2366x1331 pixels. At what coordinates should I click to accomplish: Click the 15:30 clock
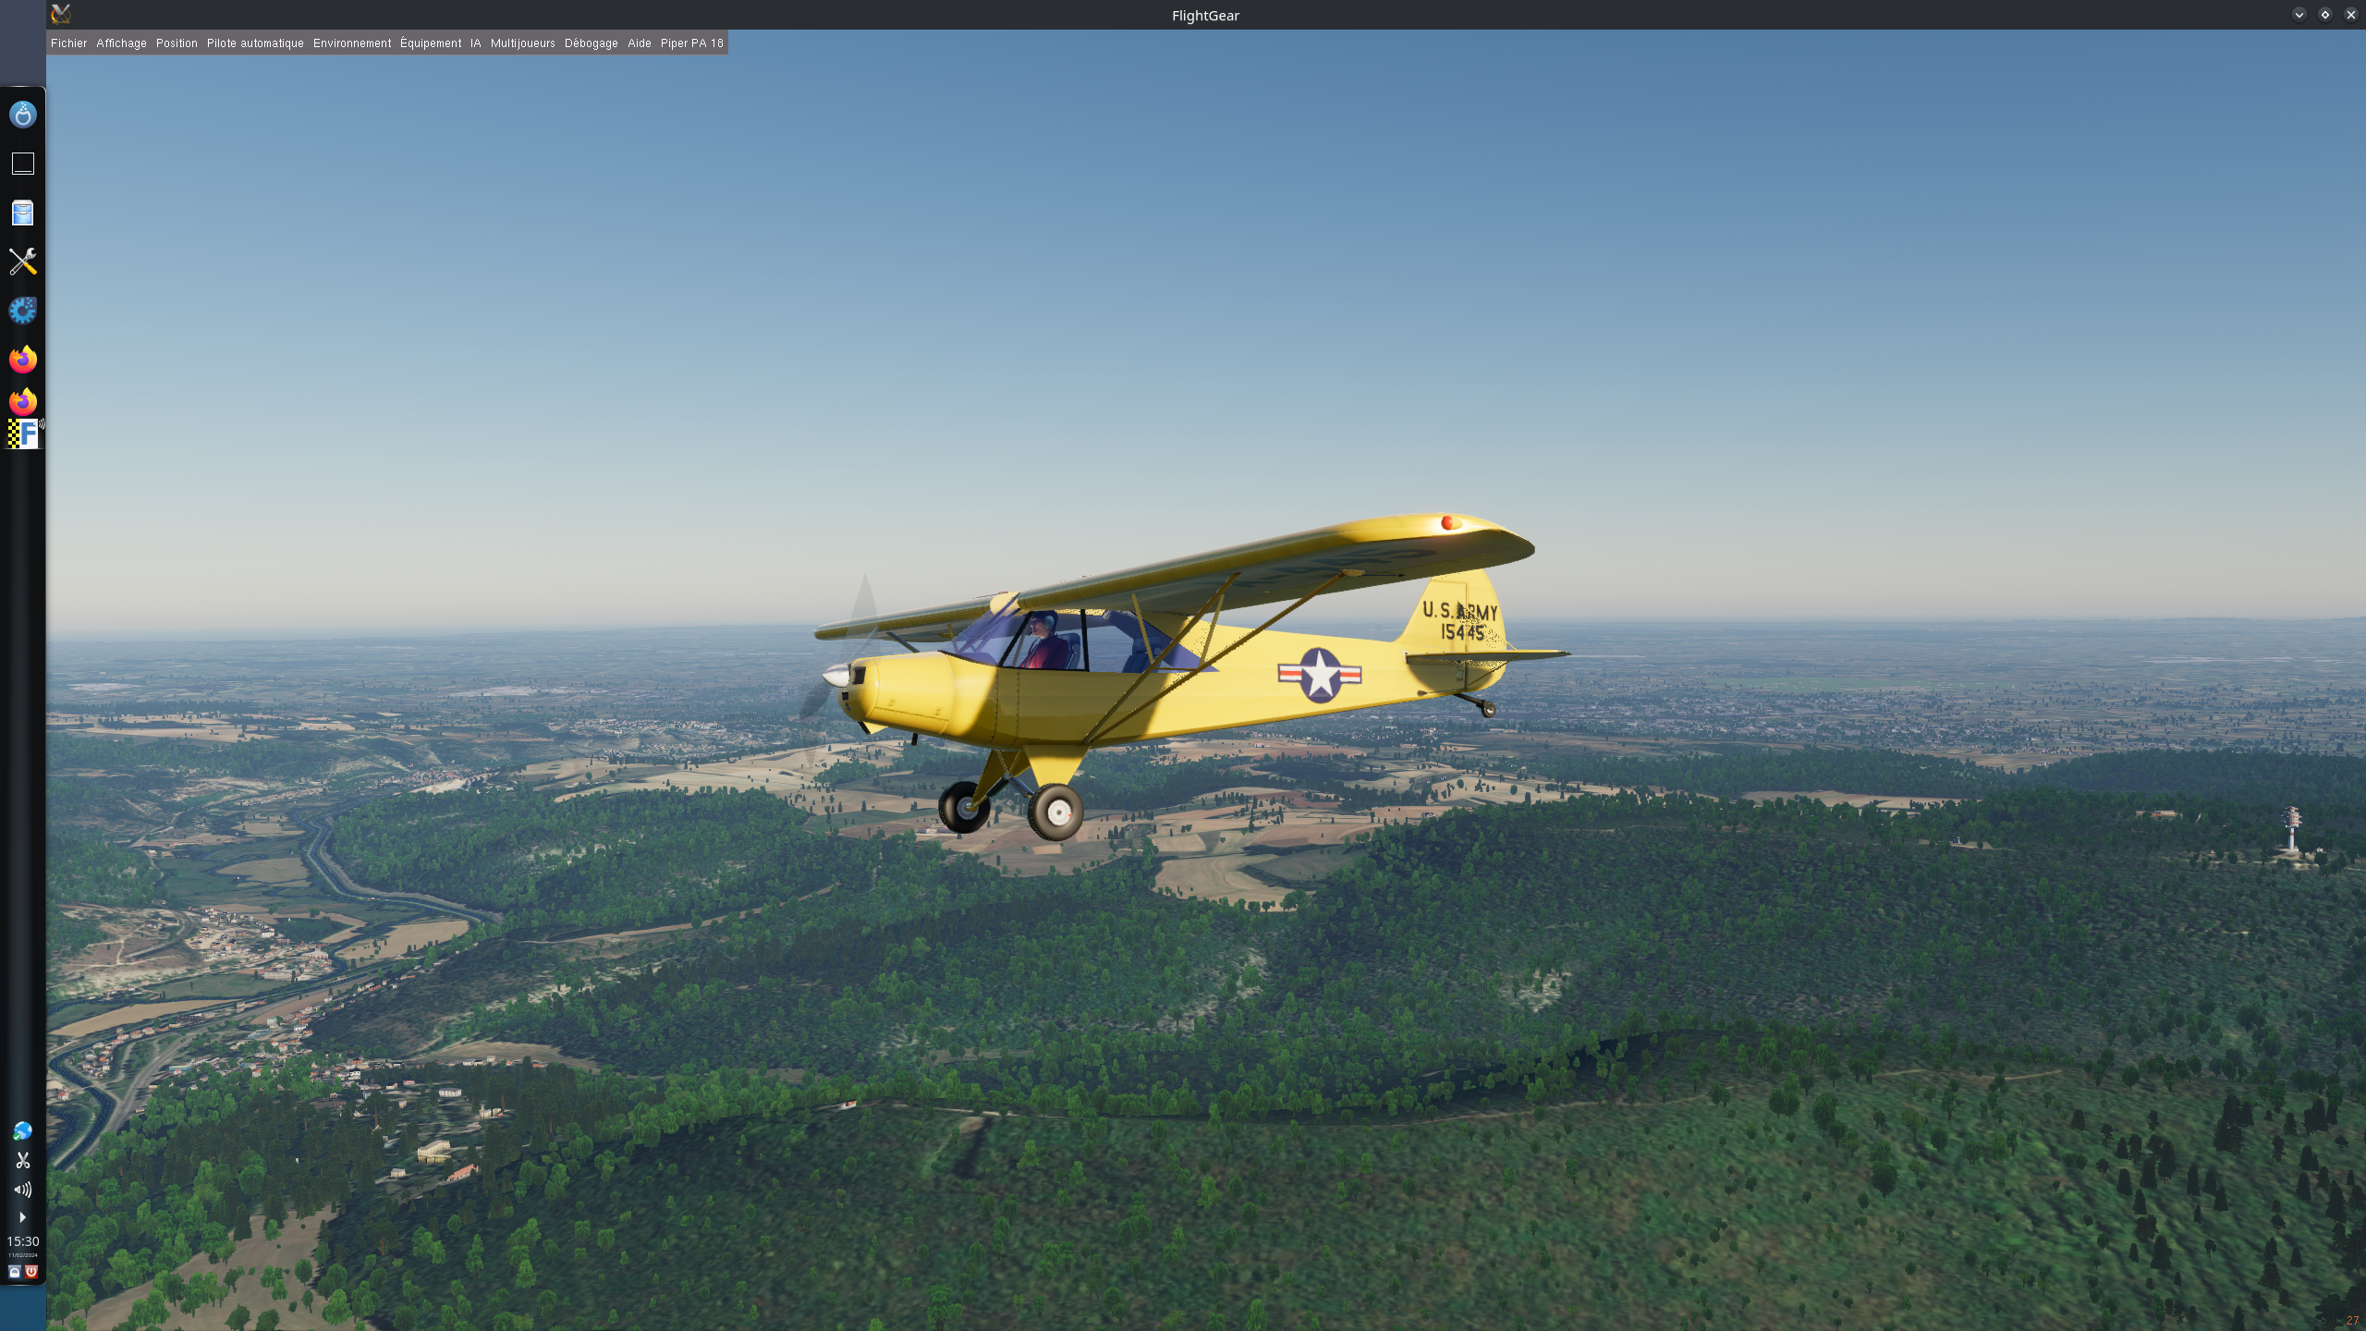pyautogui.click(x=22, y=1241)
